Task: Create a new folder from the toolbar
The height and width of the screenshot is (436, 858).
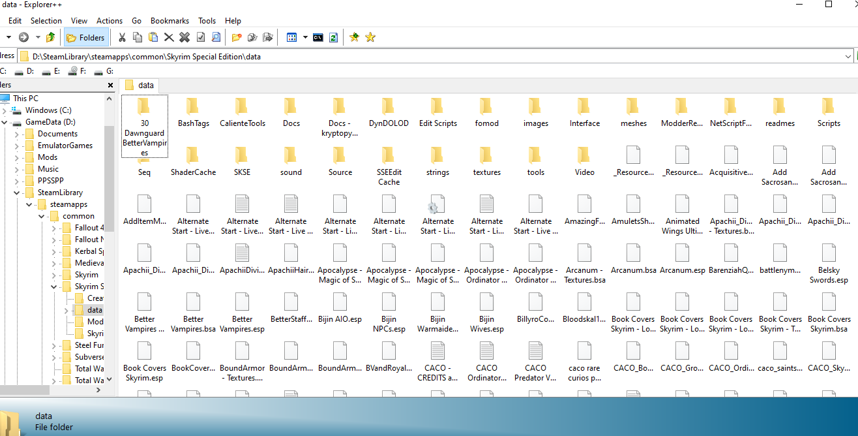Action: click(x=236, y=37)
